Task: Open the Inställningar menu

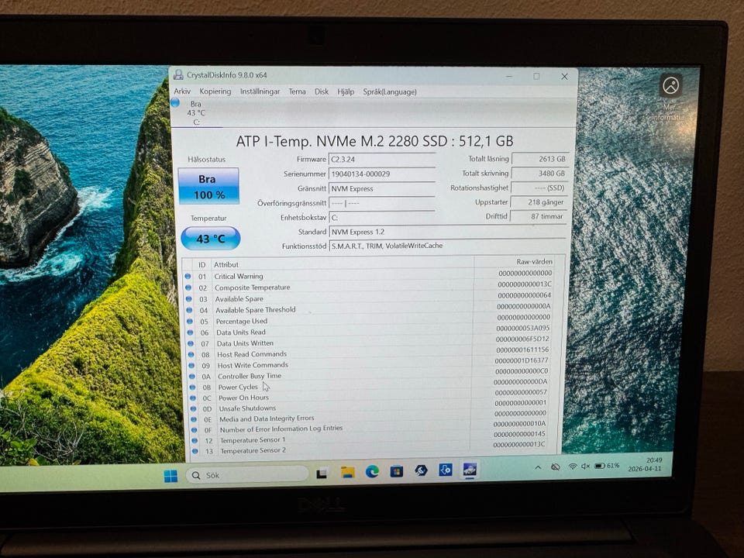Action: (x=260, y=91)
